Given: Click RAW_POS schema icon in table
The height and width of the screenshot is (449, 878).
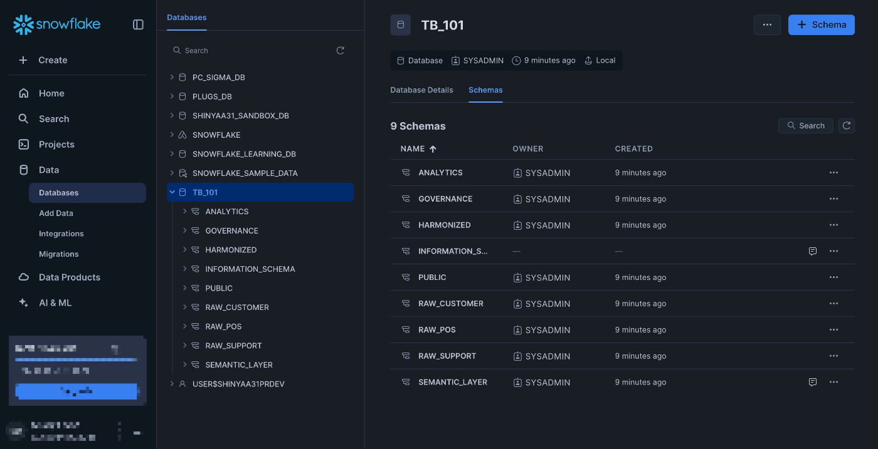Looking at the screenshot, I should [x=406, y=330].
